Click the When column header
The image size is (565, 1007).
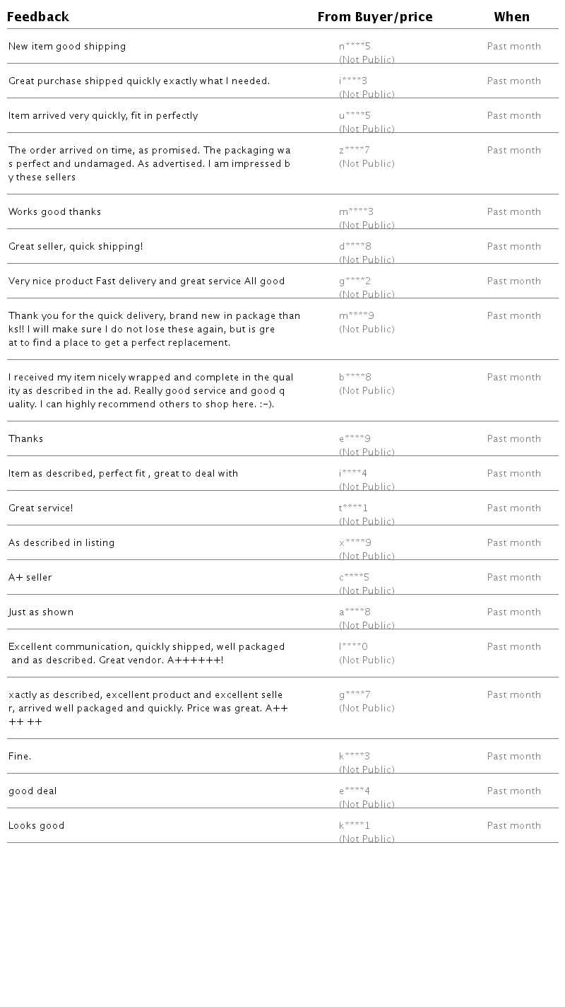coord(512,17)
